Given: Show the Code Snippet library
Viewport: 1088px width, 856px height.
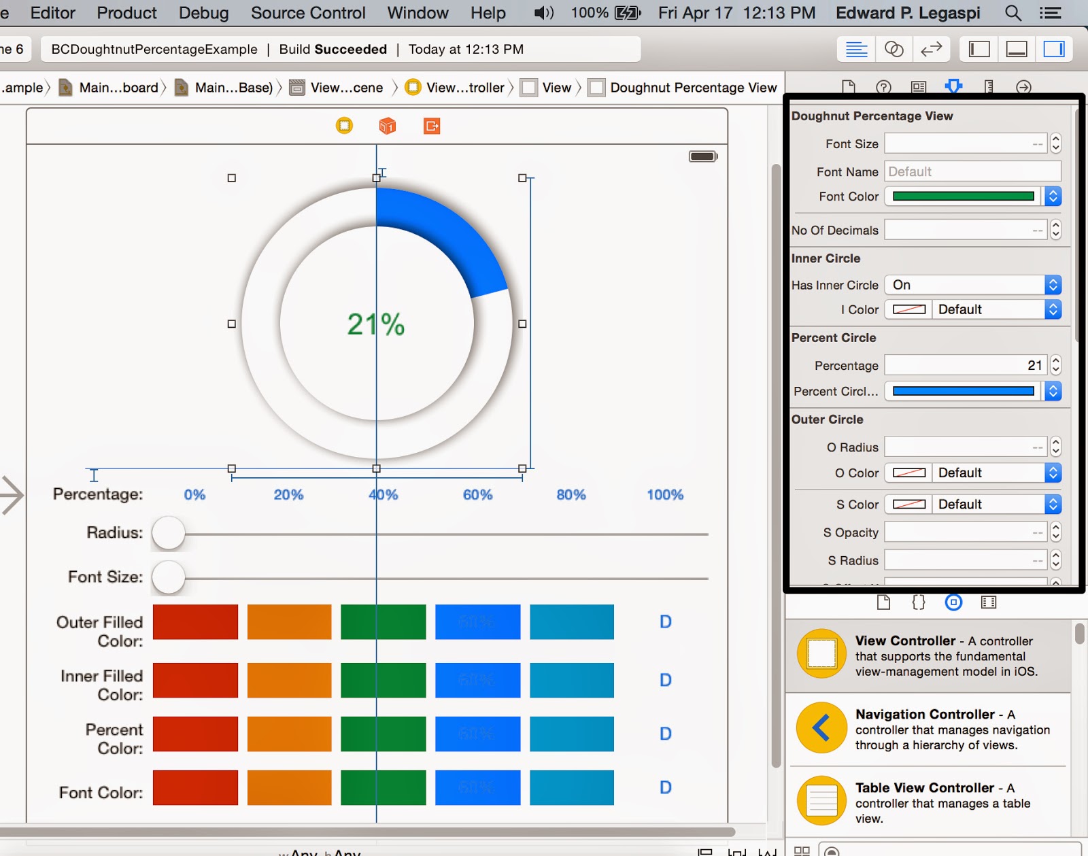Looking at the screenshot, I should coord(919,602).
